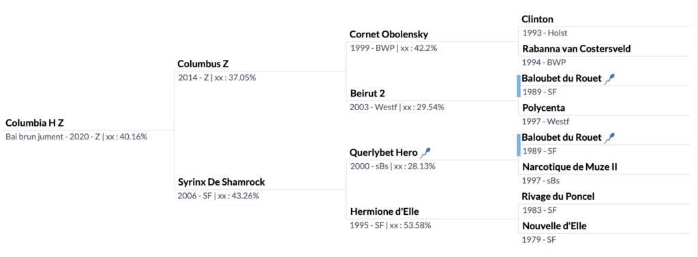Click the blue inbreeding bar under Beirut 2's branch
Screen dimensions: 698x257
pos(518,86)
